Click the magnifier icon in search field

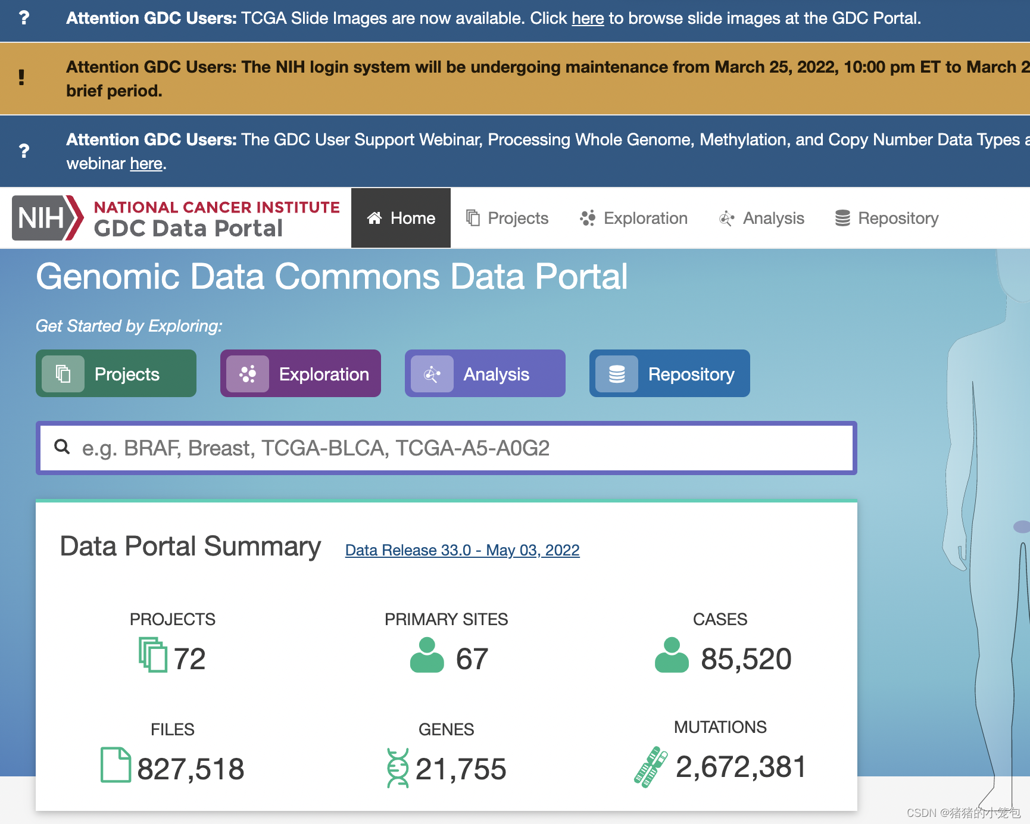(62, 447)
